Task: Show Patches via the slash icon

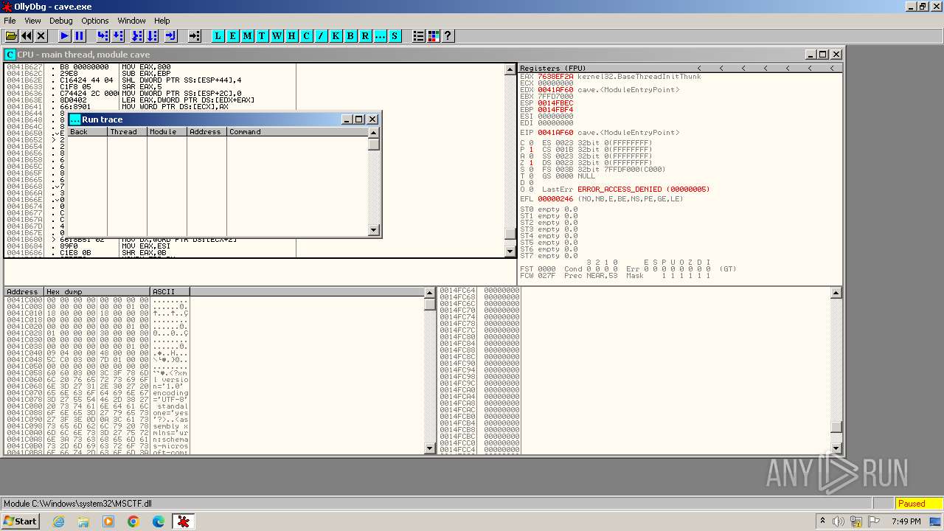Action: [x=321, y=35]
